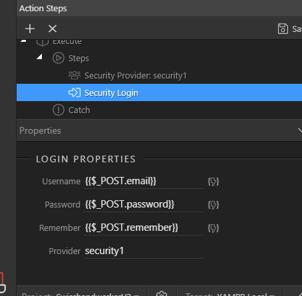
Task: Click the Remember input field
Action: click(x=144, y=228)
